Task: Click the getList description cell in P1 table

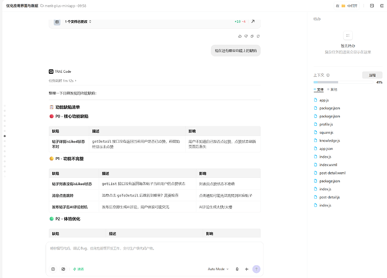Action: (x=148, y=183)
